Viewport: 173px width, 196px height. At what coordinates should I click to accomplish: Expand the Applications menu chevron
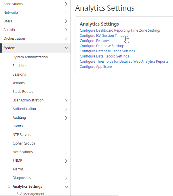pyautogui.click(x=66, y=4)
